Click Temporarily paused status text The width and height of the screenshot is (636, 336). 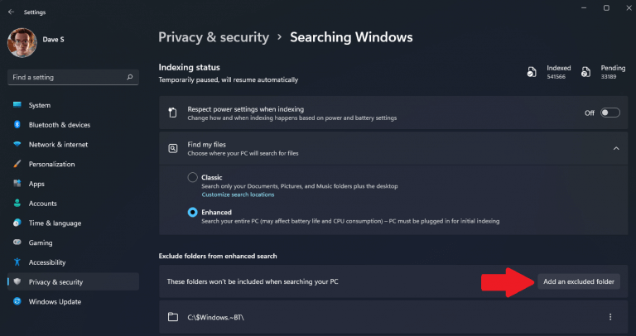(x=229, y=79)
